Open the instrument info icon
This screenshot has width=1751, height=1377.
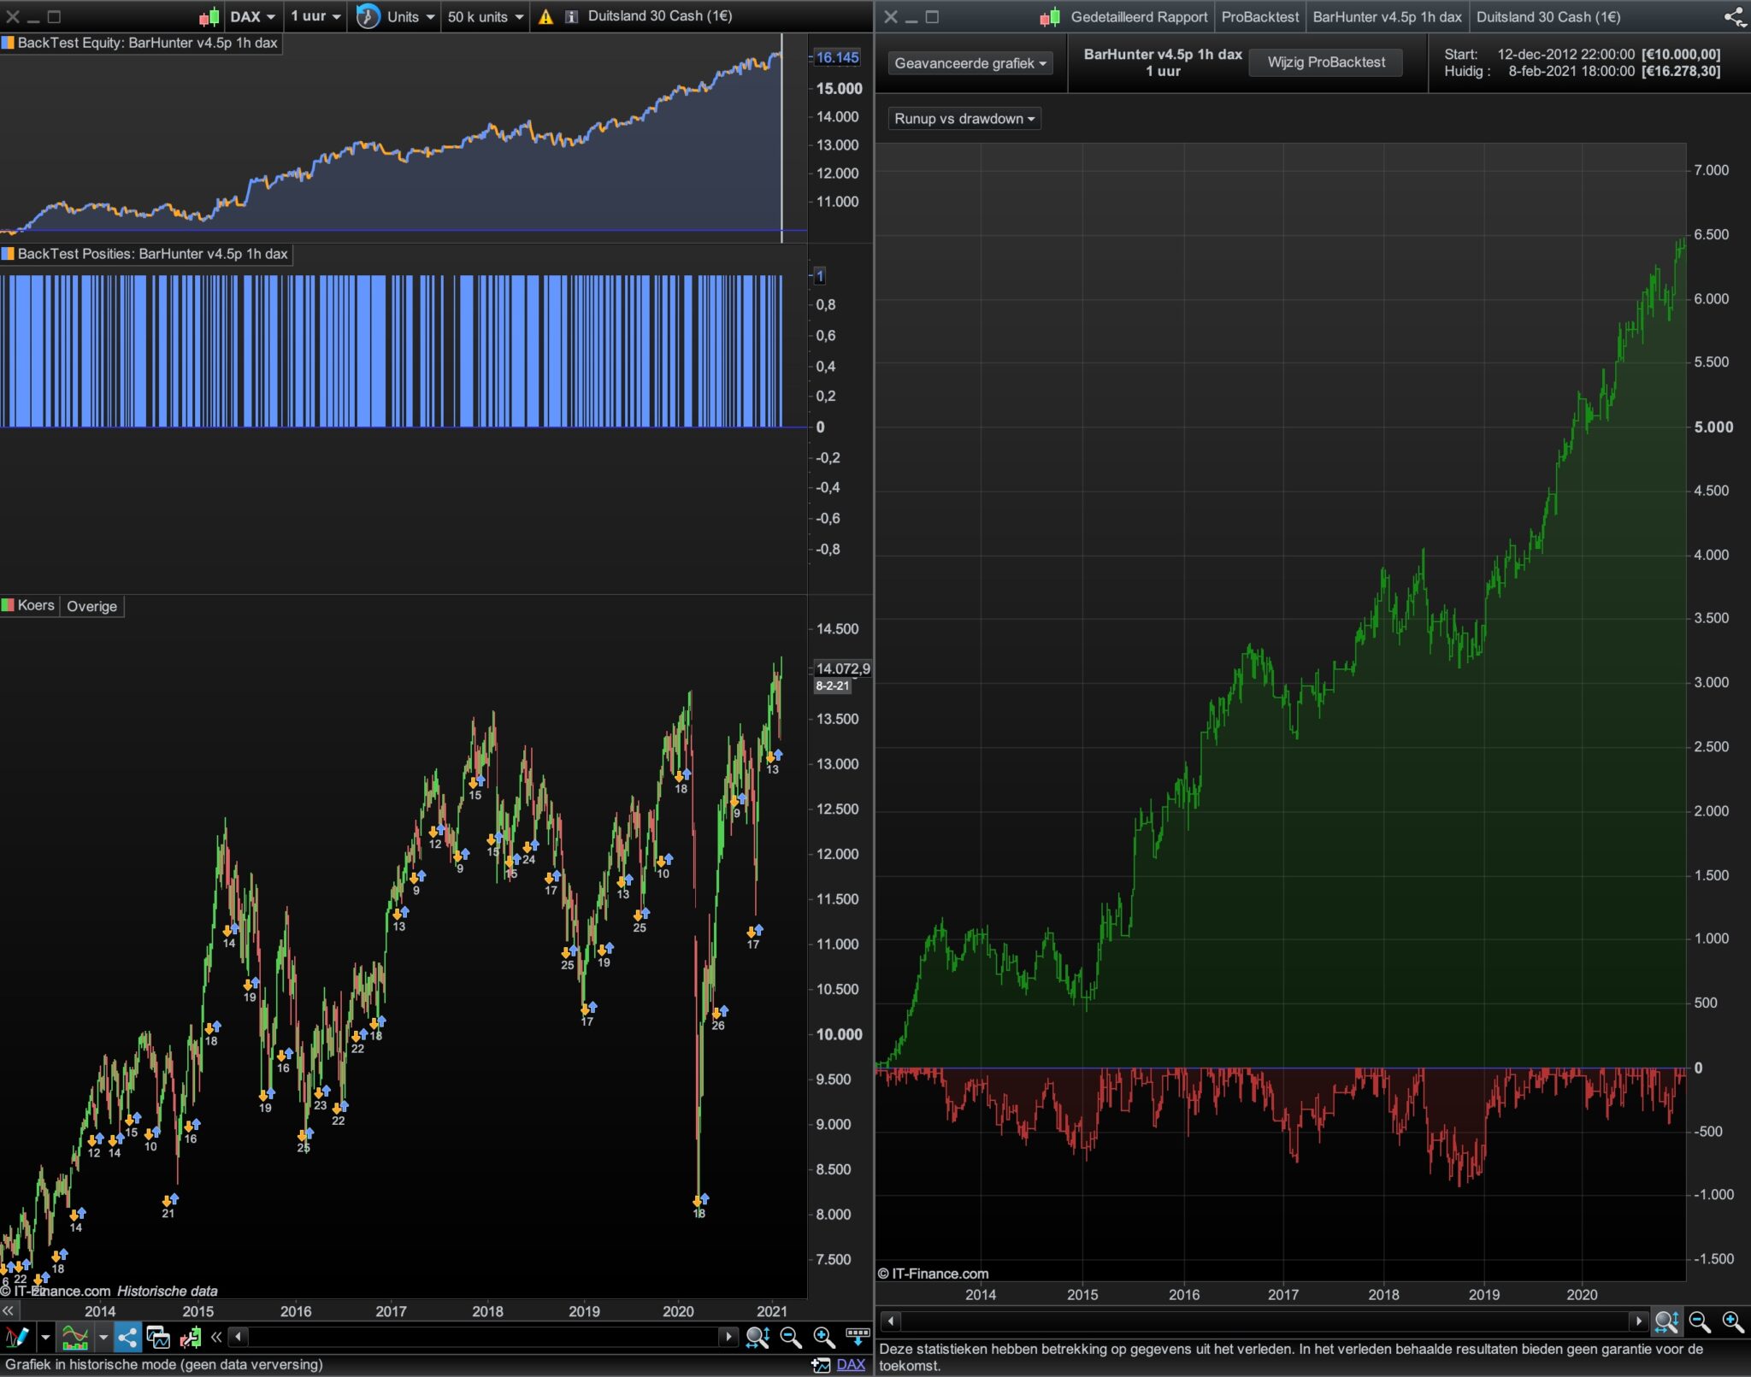(x=571, y=16)
